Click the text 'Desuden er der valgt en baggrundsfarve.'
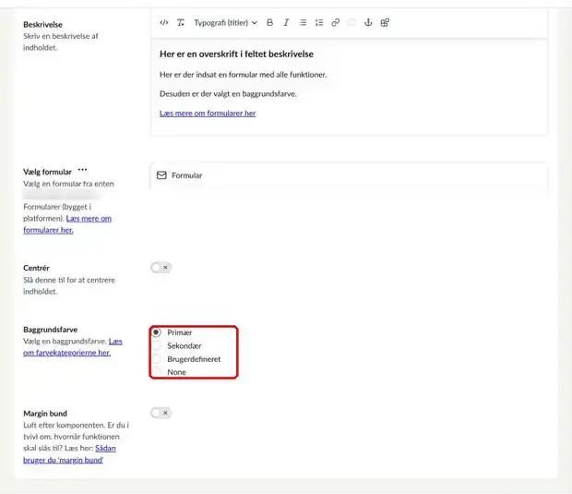This screenshot has height=494, width=572. click(x=228, y=94)
